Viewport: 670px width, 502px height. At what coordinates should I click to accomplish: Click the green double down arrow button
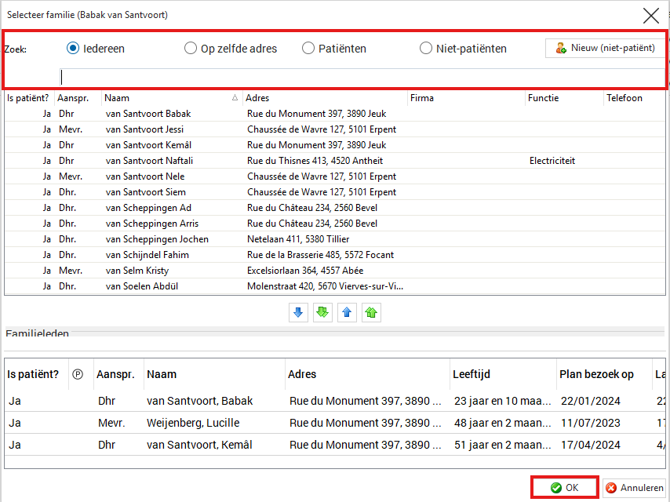pyautogui.click(x=322, y=312)
